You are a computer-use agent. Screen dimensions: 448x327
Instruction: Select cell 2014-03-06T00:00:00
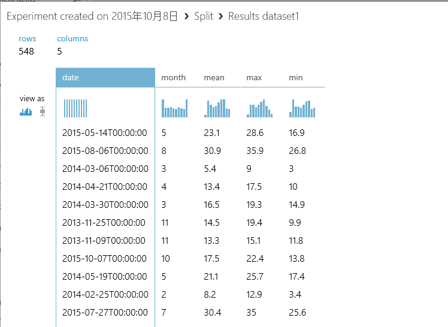(105, 169)
